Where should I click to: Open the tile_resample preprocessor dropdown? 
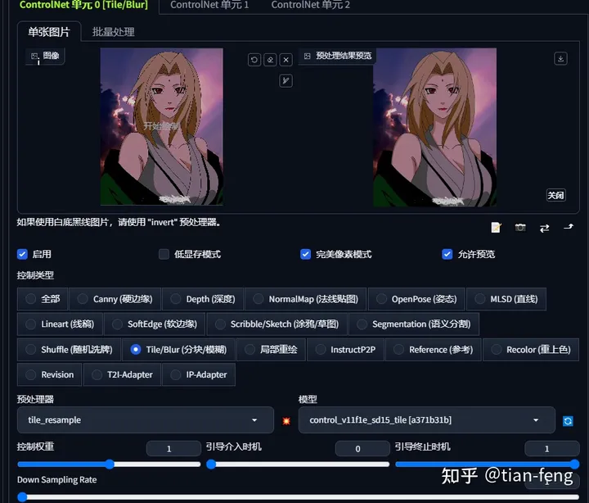146,420
